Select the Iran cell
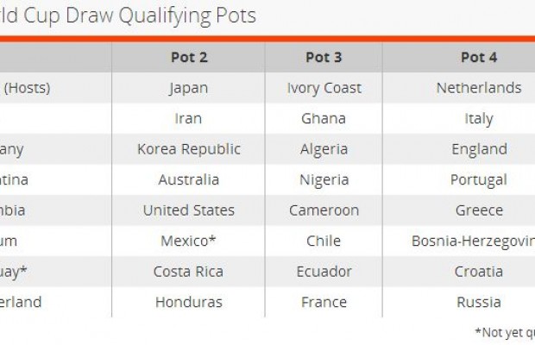Image resolution: width=535 pixels, height=345 pixels. click(x=188, y=118)
